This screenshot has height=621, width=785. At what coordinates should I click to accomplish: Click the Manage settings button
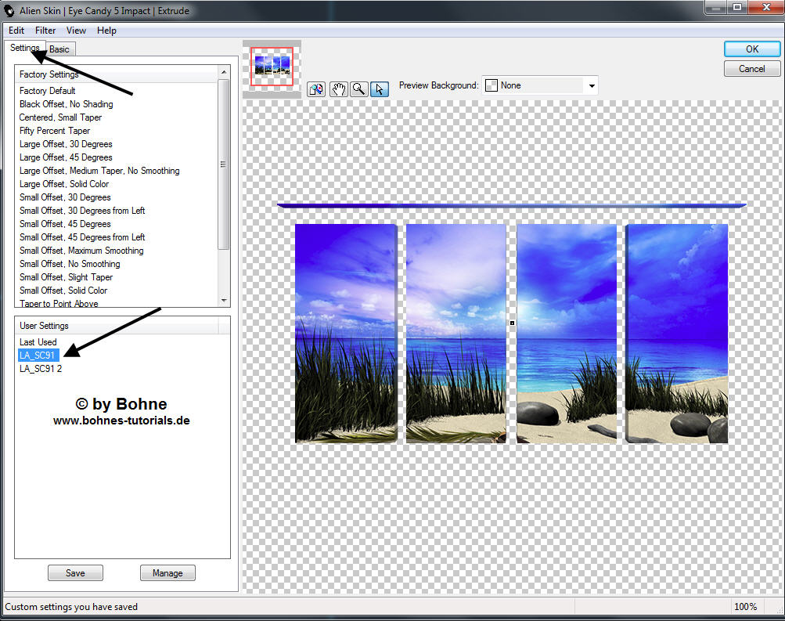(167, 573)
